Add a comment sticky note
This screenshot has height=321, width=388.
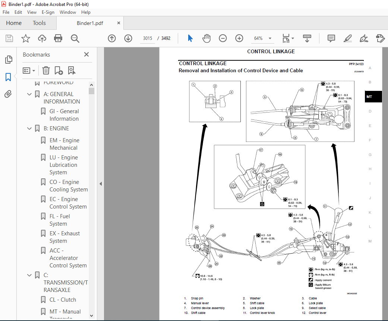[x=331, y=38]
